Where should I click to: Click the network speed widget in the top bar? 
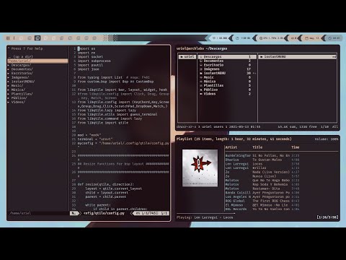tap(220, 38)
